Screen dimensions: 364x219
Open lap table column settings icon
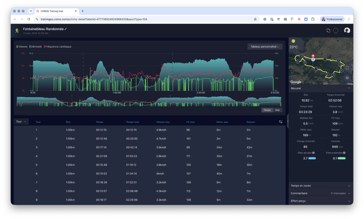pos(281,122)
